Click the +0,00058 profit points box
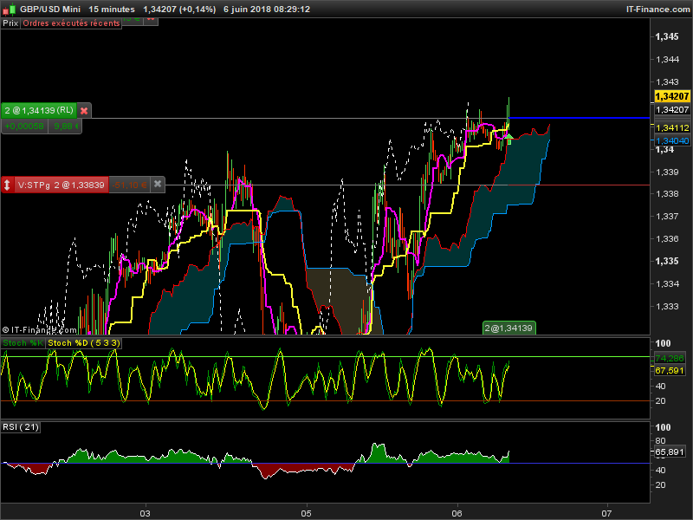Image resolution: width=693 pixels, height=520 pixels. pyautogui.click(x=24, y=127)
